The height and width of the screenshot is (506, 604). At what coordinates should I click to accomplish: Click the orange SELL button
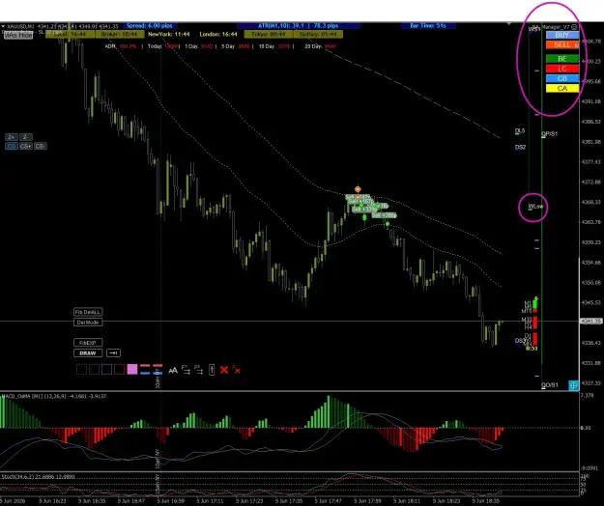coord(562,45)
